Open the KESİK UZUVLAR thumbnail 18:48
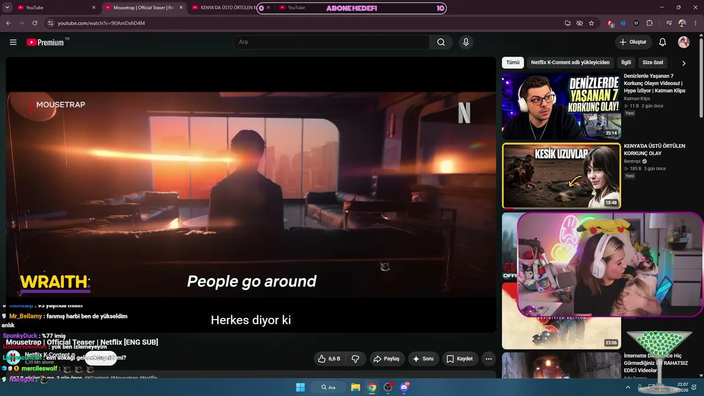Image resolution: width=704 pixels, height=396 pixels. click(562, 176)
